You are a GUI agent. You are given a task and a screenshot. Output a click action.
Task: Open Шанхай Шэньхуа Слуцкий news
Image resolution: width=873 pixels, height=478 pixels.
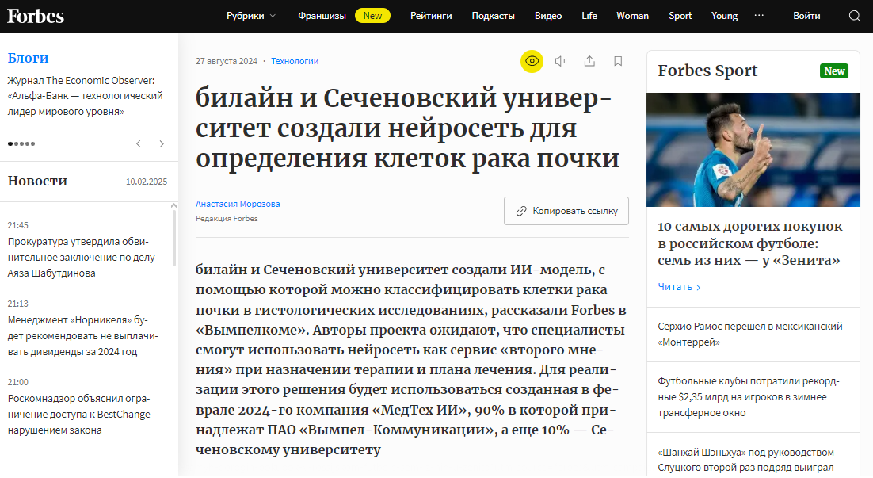coord(745,461)
